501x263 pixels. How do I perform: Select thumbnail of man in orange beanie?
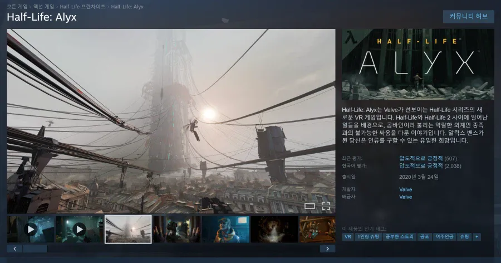[225, 229]
